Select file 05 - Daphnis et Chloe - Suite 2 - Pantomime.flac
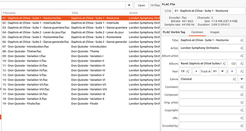The image size is (246, 131). (x=81, y=37)
